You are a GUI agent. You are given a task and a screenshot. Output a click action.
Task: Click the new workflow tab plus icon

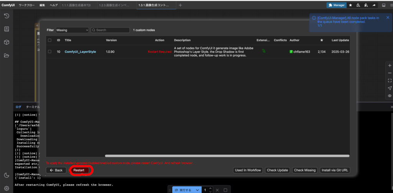point(180,5)
